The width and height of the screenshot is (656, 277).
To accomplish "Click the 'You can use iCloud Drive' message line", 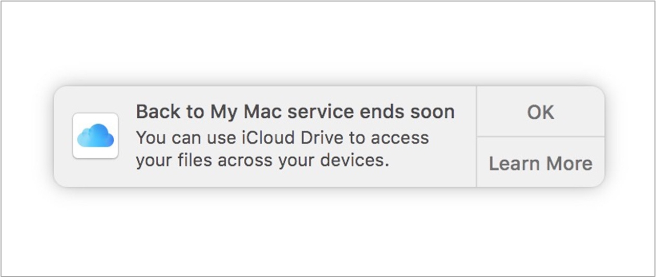I will tap(282, 137).
